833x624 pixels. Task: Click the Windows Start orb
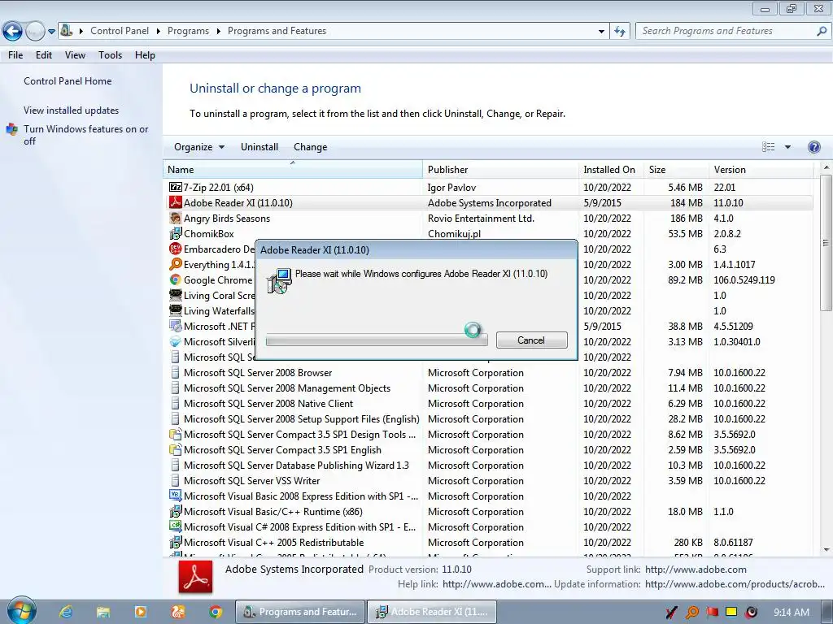pos(21,611)
